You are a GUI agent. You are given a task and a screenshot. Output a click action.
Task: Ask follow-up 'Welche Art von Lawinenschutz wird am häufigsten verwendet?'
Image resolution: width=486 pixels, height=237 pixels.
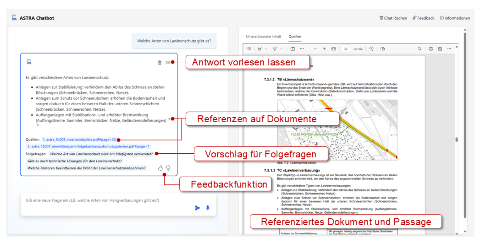tap(101, 154)
